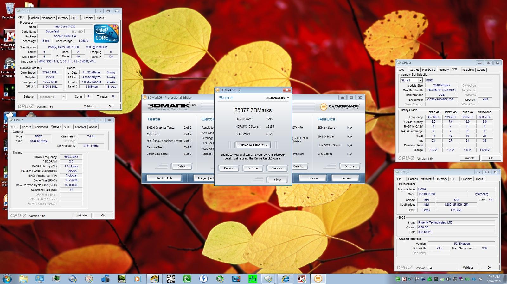Open Malwarebytes taskbar button

point(302,279)
